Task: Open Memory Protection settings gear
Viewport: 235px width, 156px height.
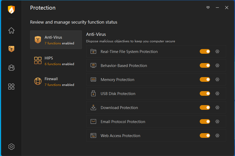Action: pos(217,79)
